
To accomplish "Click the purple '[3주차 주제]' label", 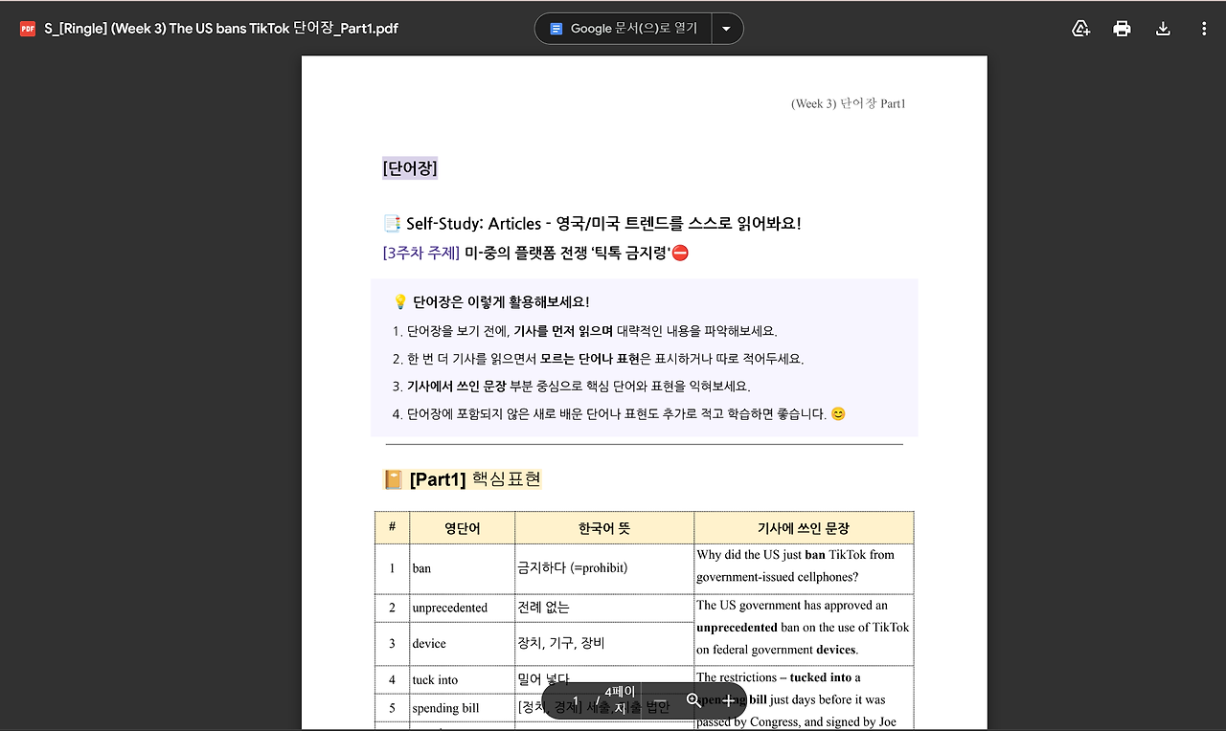I will 421,253.
